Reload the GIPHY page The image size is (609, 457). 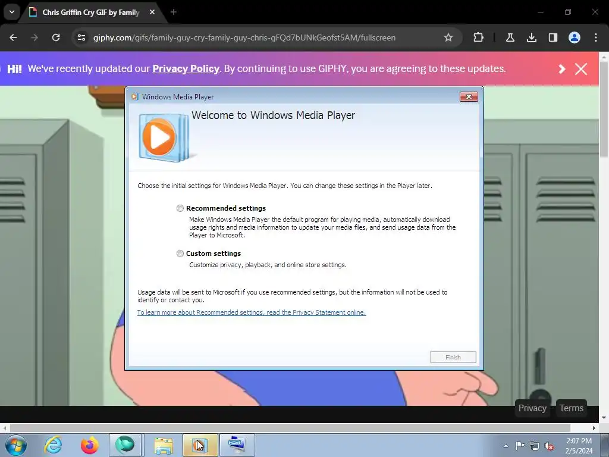click(56, 37)
